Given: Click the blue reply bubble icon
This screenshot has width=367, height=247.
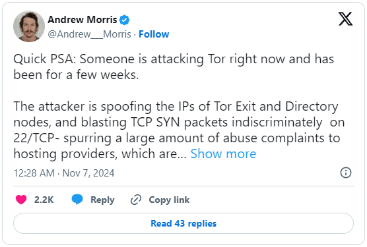Looking at the screenshot, I should click(77, 200).
